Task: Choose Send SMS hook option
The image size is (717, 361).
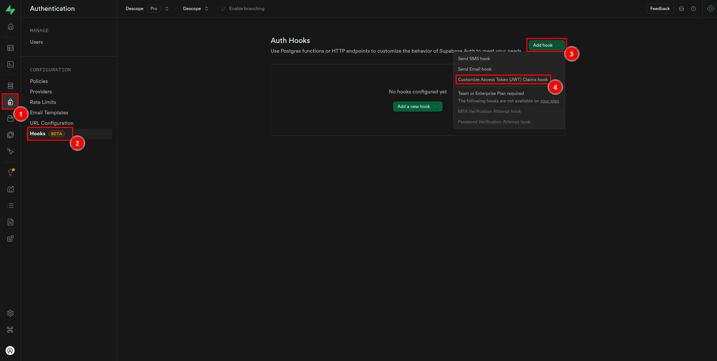Action: click(x=474, y=59)
